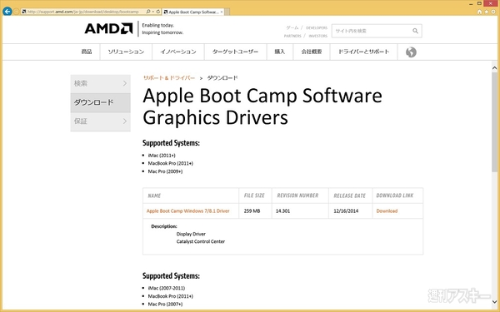Focus the support.amd.com URL address field
500x312 pixels.
click(82, 12)
